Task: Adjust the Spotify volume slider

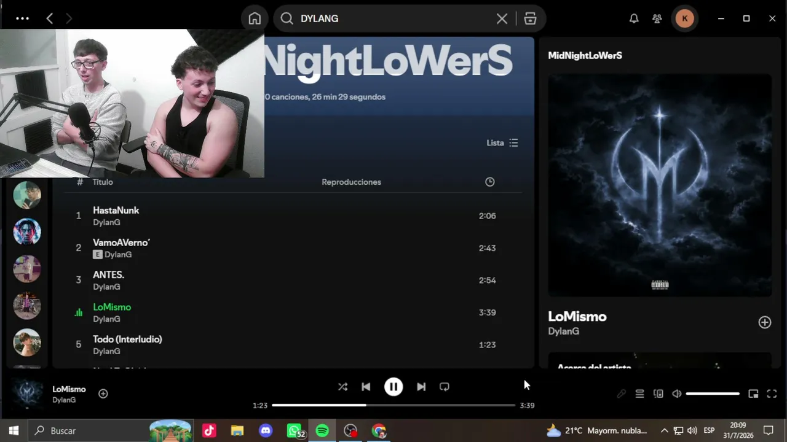Action: (713, 394)
